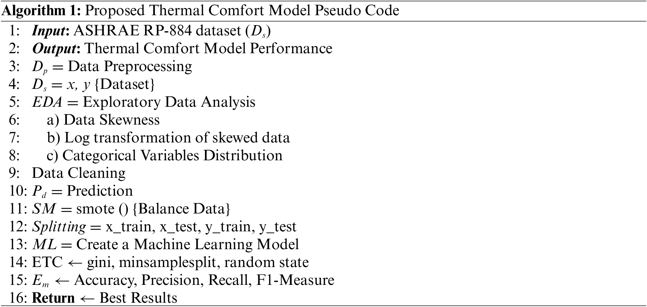Click "c) Categorical Variables Distribution" item
This screenshot has width=647, height=307.
165,156
